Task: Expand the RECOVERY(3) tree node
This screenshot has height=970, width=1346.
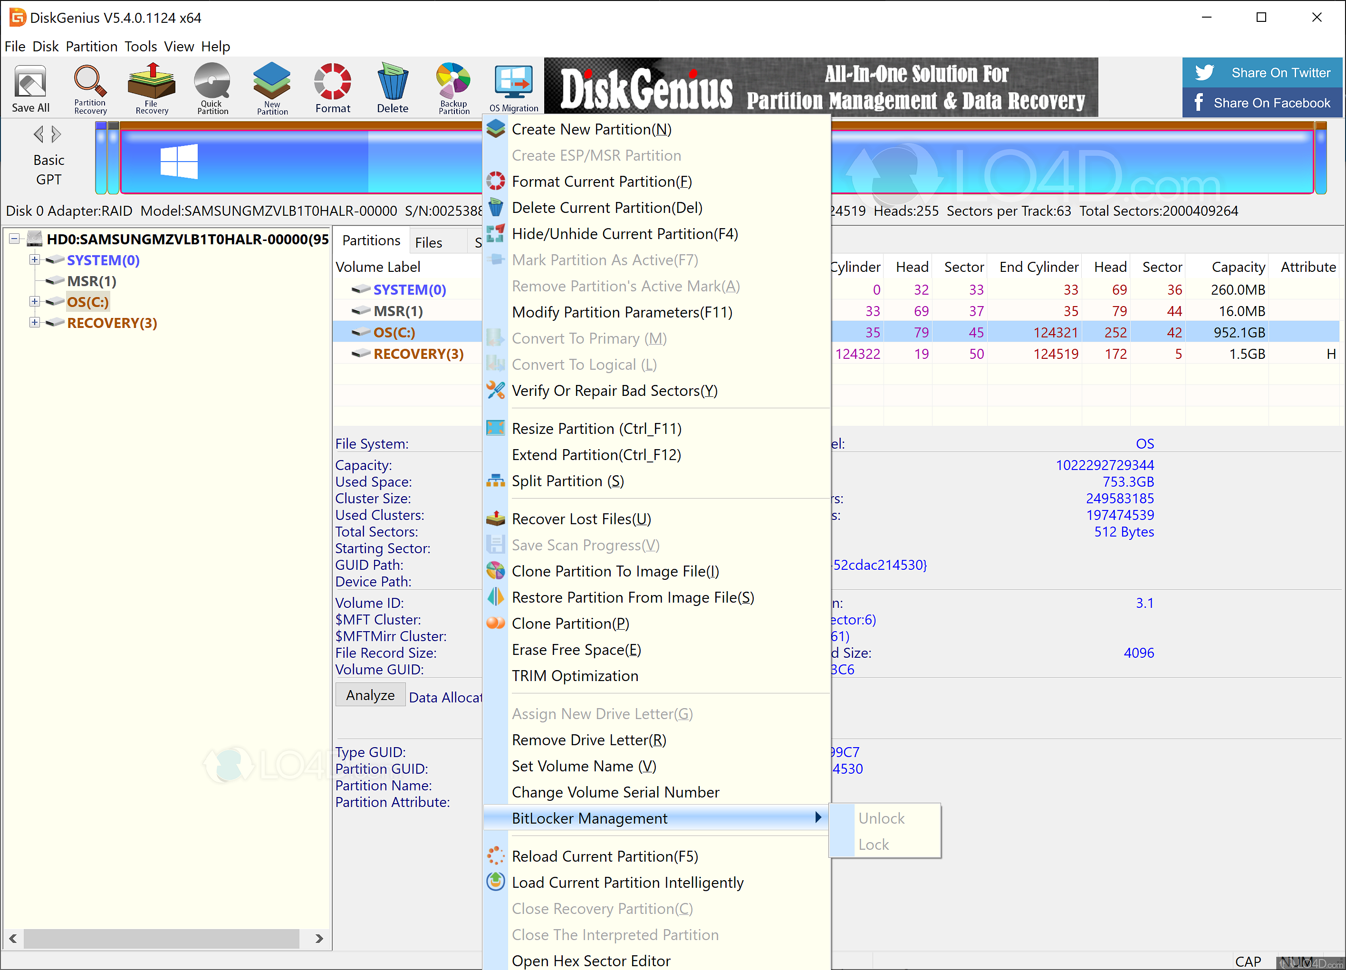Action: tap(34, 322)
